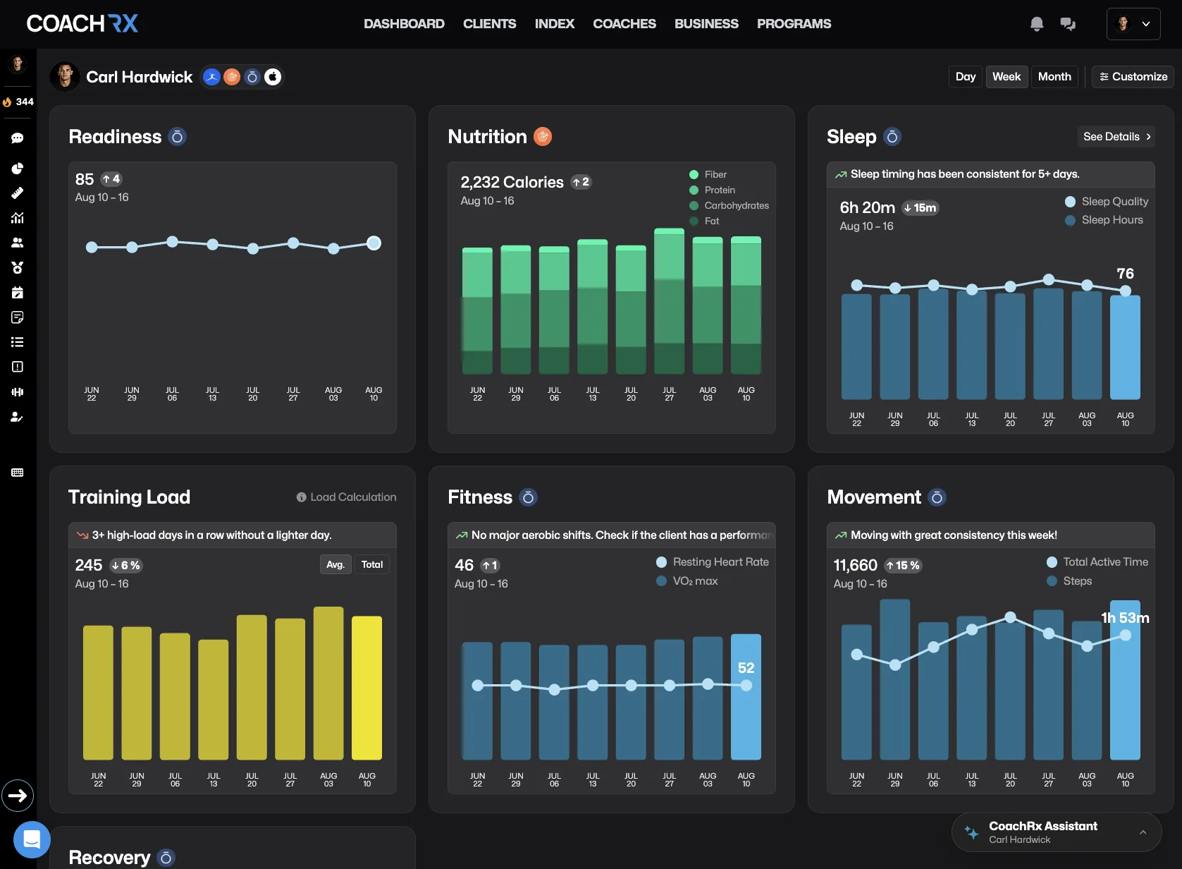Toggle the Sleep Quality legend

[x=1107, y=202]
